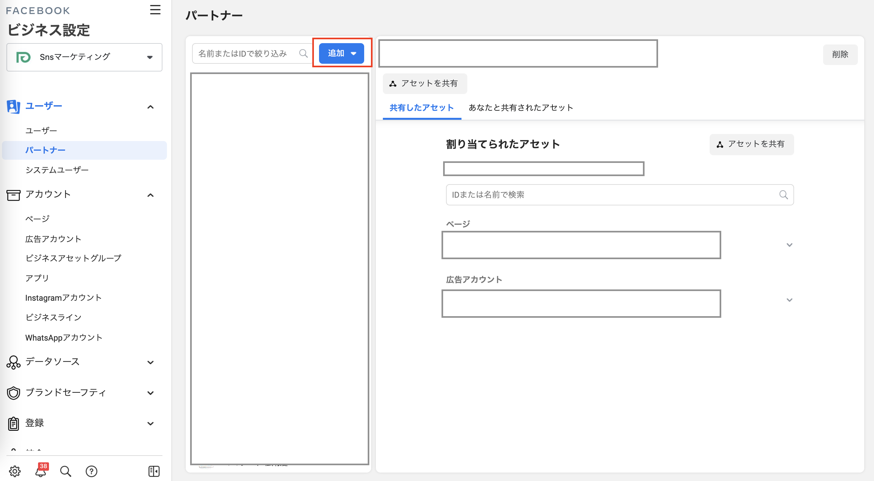Open the 追加 dropdown button
874x481 pixels.
(x=341, y=53)
